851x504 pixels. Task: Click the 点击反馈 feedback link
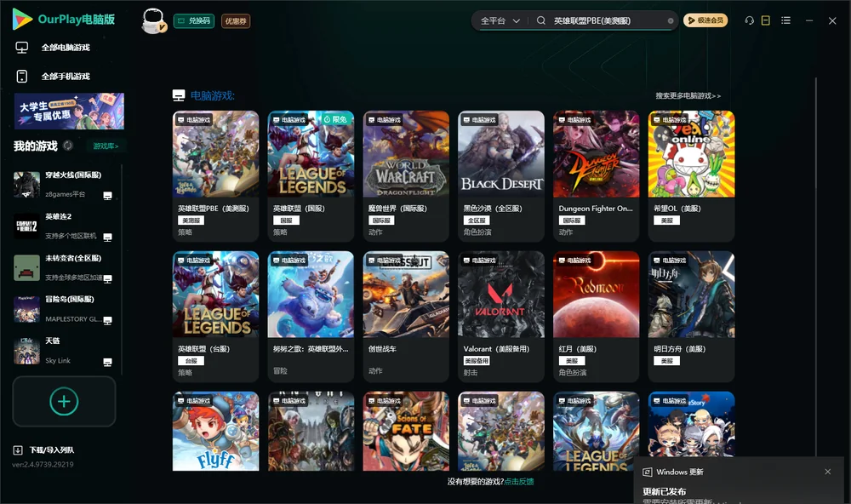coord(519,481)
